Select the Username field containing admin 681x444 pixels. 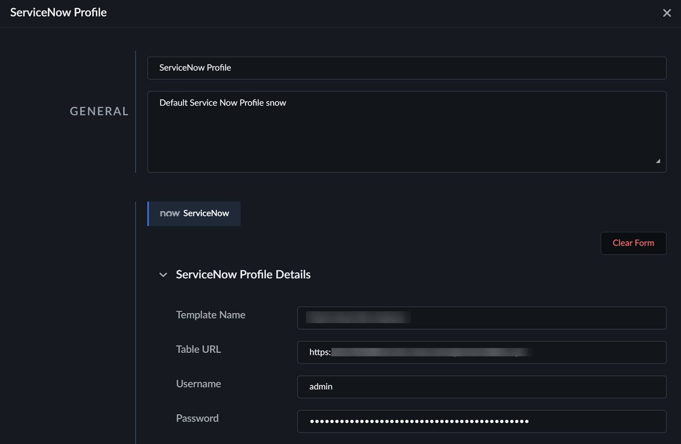[x=481, y=387]
